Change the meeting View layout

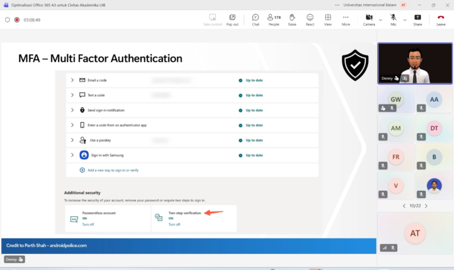tap(327, 20)
